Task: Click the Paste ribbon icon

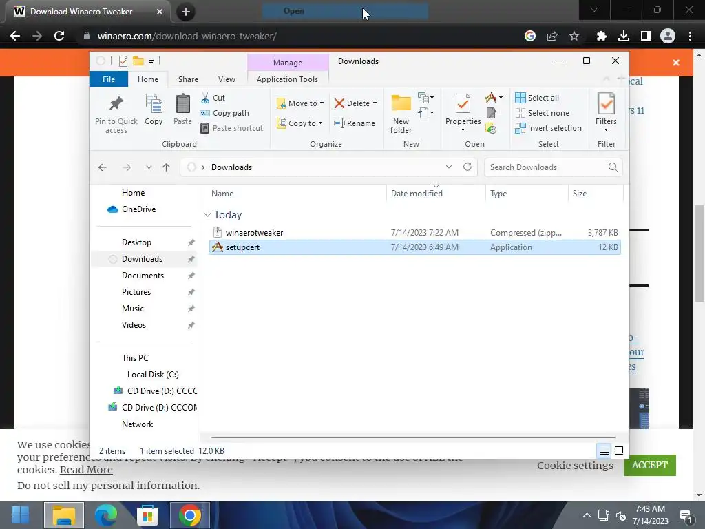Action: (182, 110)
